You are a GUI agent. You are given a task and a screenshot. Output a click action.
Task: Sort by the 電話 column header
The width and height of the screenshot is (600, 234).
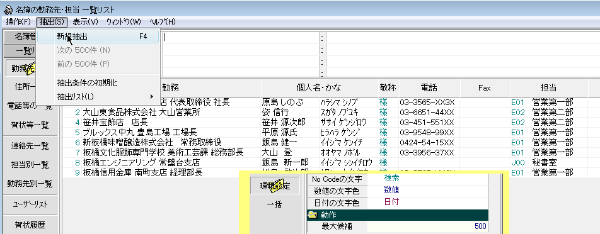(x=429, y=88)
